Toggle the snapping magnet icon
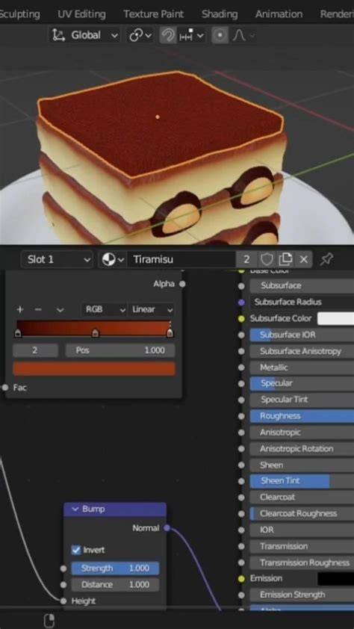This screenshot has width=354, height=629. tap(168, 35)
